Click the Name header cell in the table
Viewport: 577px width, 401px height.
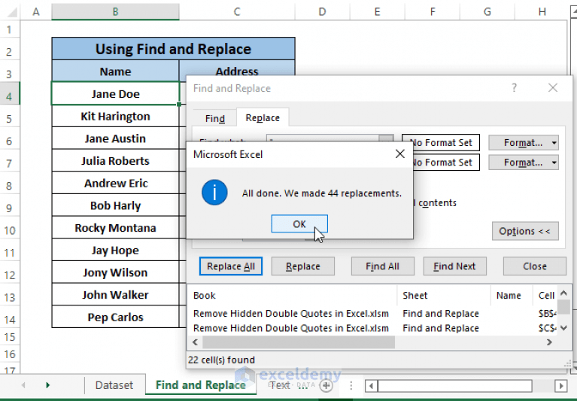click(116, 71)
